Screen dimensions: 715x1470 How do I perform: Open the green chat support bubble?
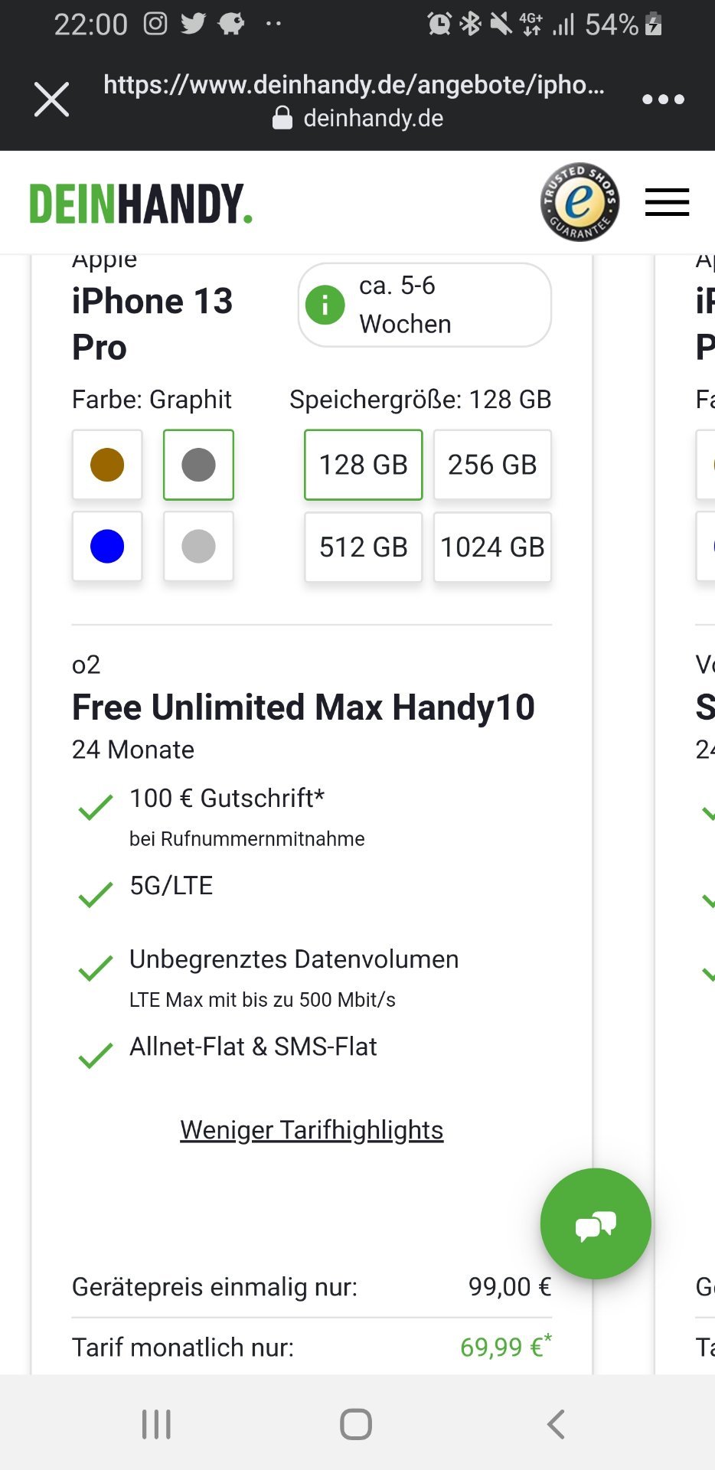tap(596, 1223)
